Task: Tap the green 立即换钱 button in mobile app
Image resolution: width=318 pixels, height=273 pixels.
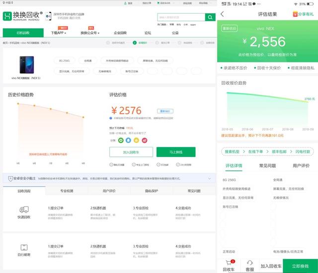Action: click(x=300, y=266)
